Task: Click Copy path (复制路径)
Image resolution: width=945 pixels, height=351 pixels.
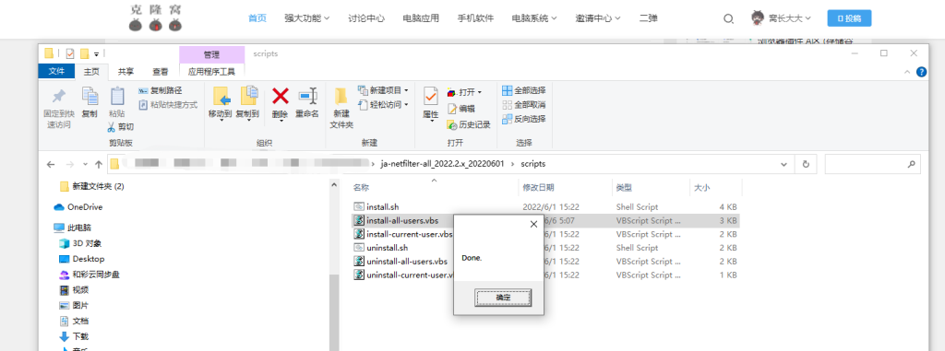Action: pos(161,90)
